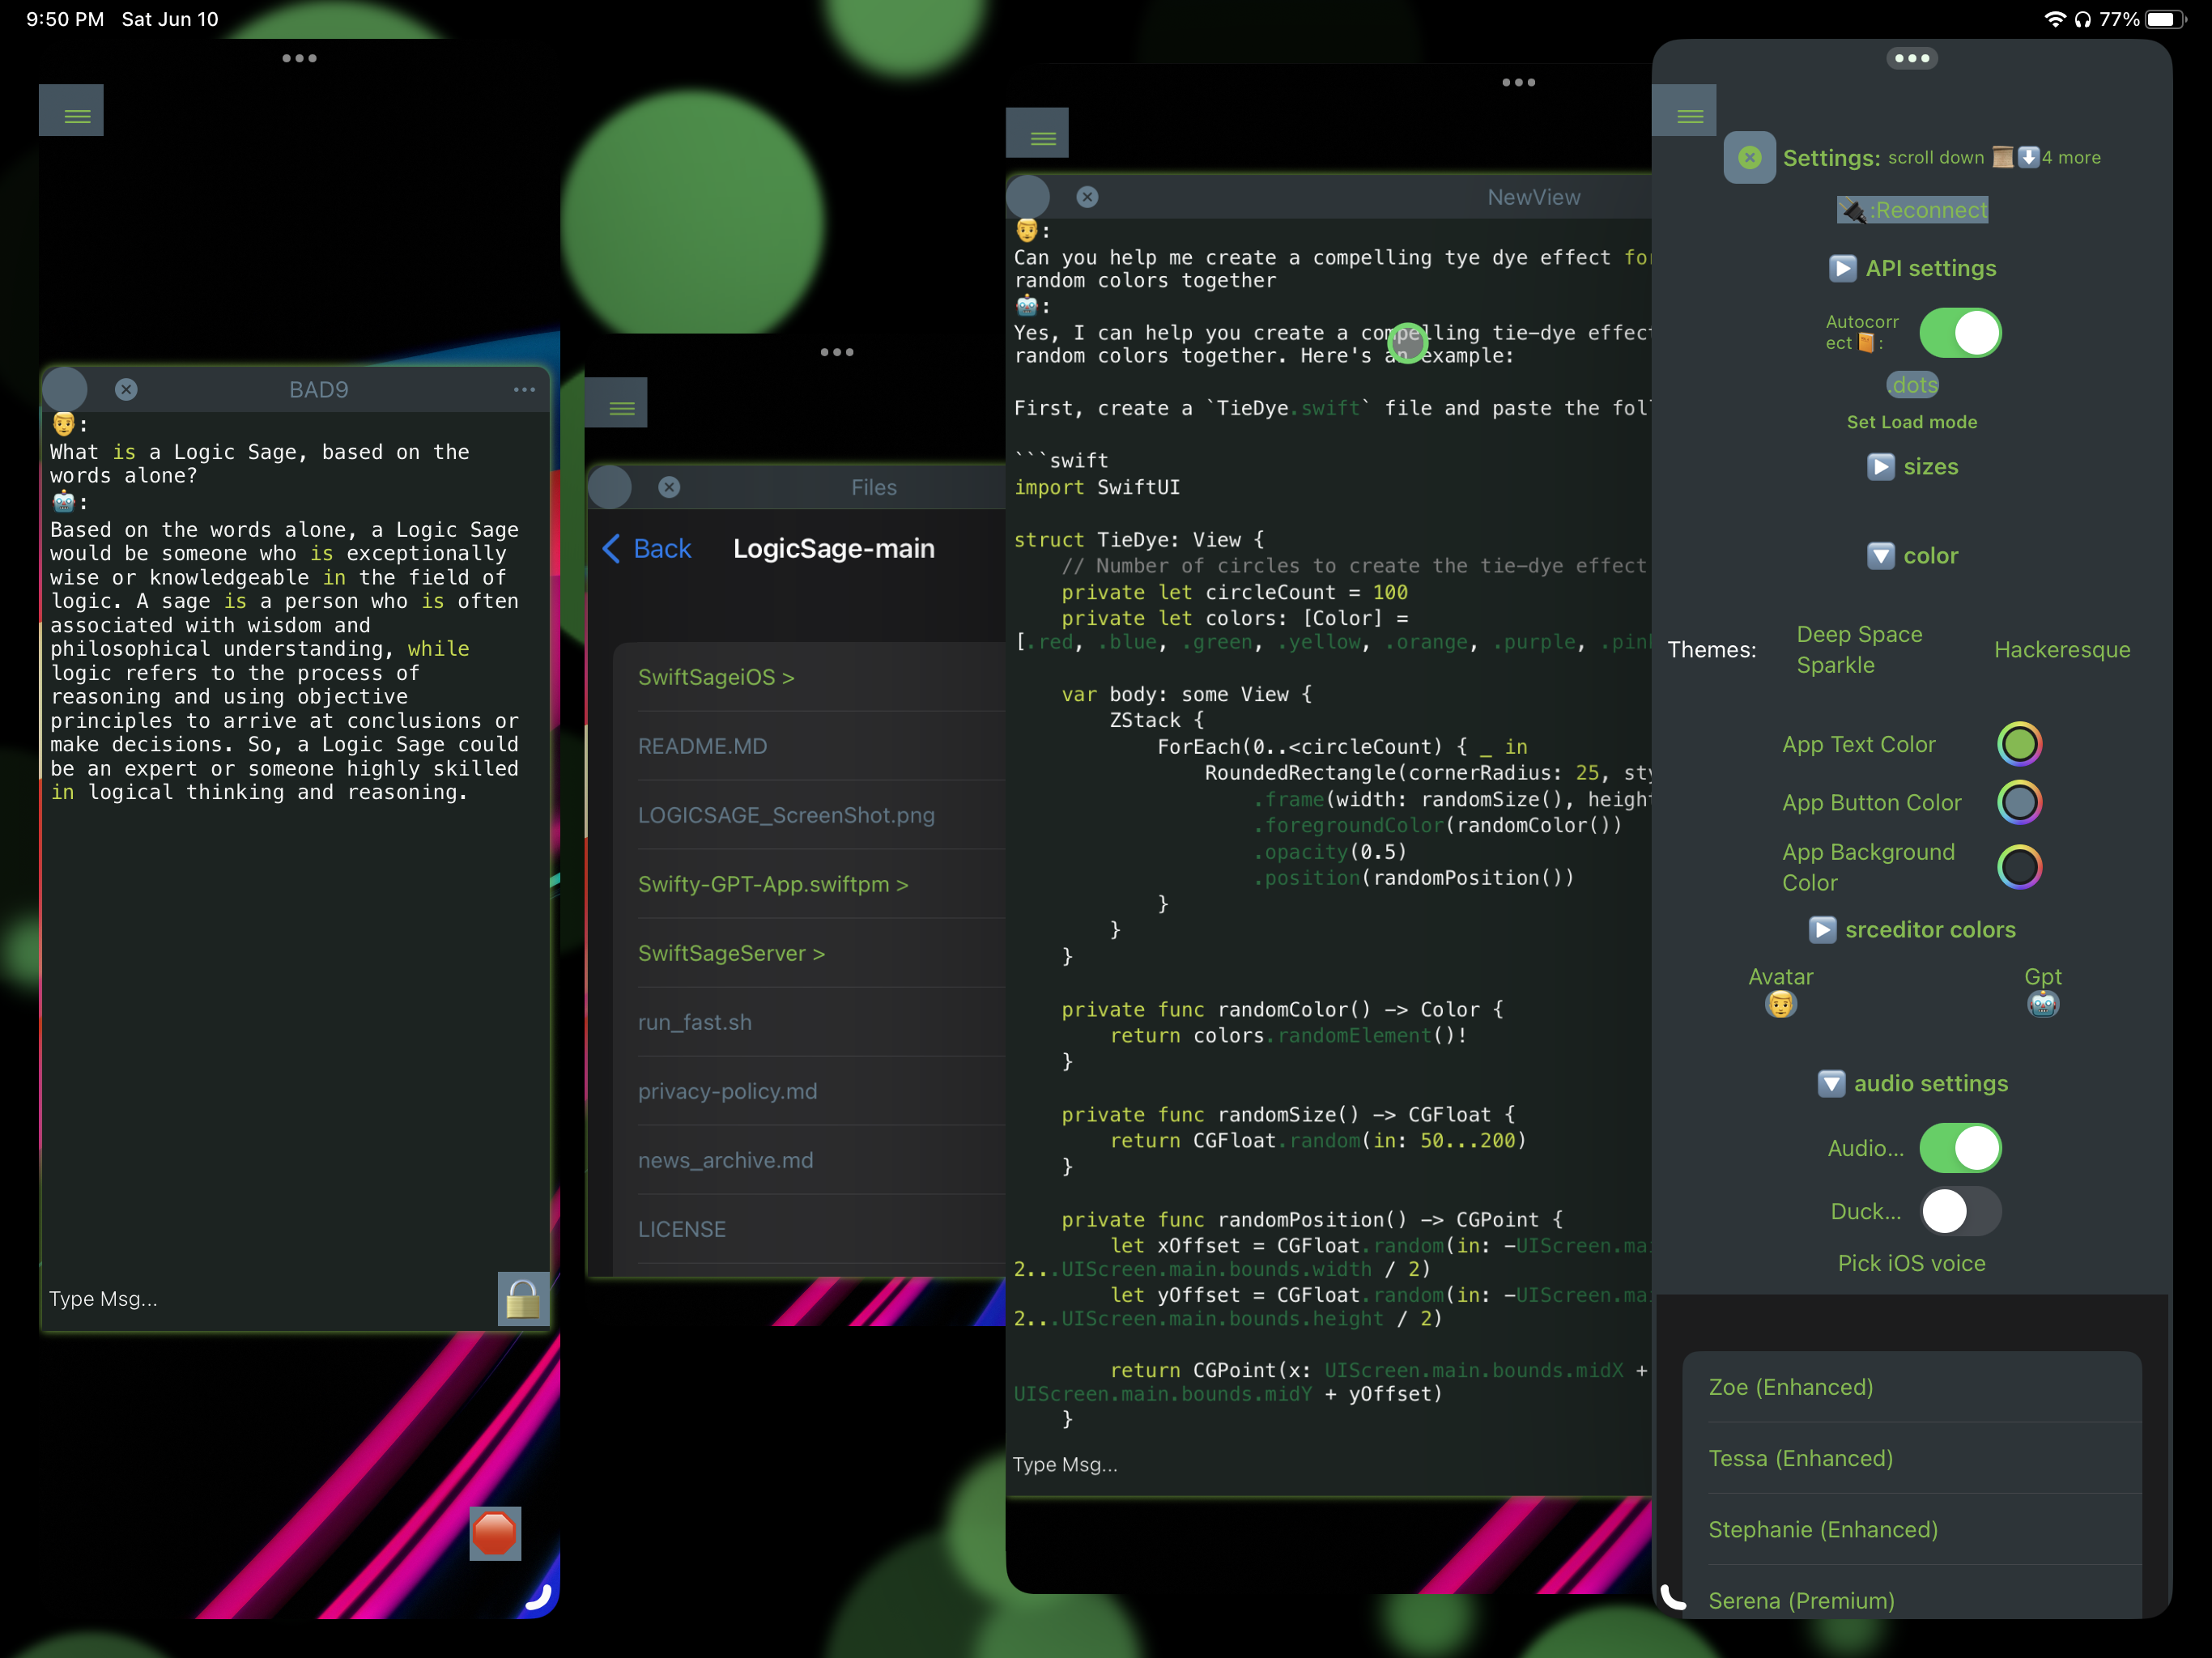Open privacy-policy.md file
This screenshot has width=2212, height=1658.
[x=727, y=1091]
